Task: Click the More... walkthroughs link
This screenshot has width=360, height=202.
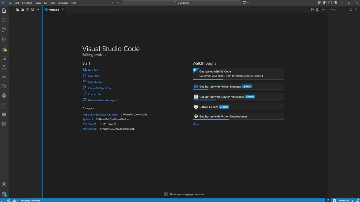Action: [x=196, y=124]
